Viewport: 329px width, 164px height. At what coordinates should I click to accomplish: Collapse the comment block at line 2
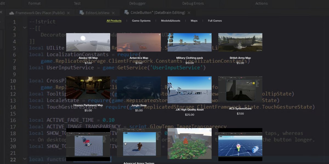(25, 28)
